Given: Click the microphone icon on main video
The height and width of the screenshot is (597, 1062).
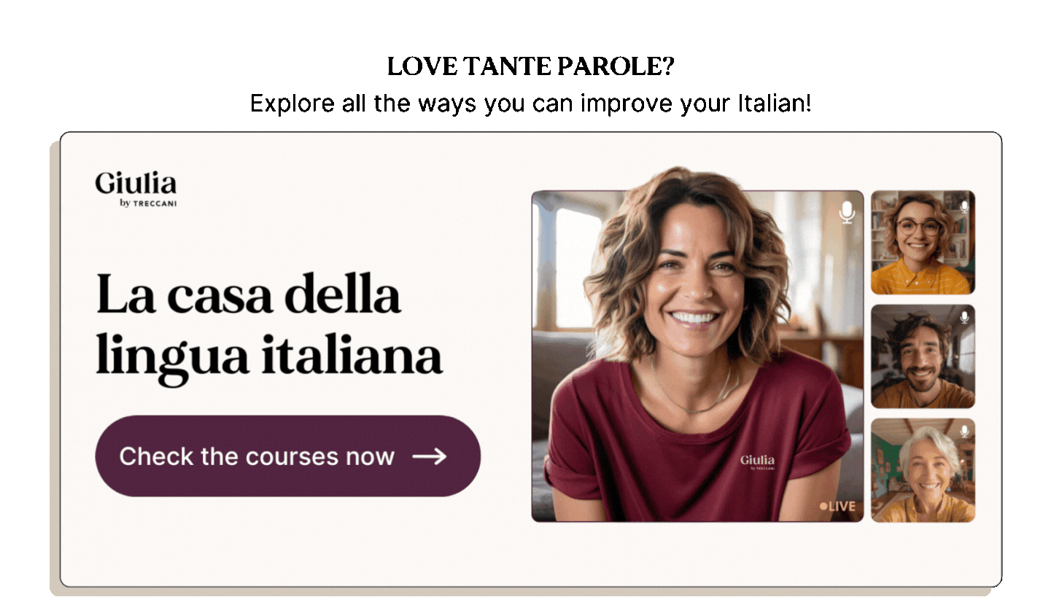Looking at the screenshot, I should (846, 212).
